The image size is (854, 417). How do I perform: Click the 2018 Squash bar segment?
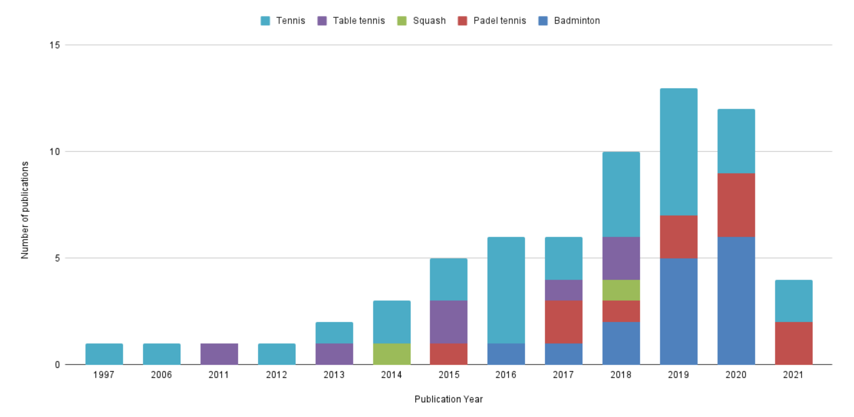(x=621, y=290)
